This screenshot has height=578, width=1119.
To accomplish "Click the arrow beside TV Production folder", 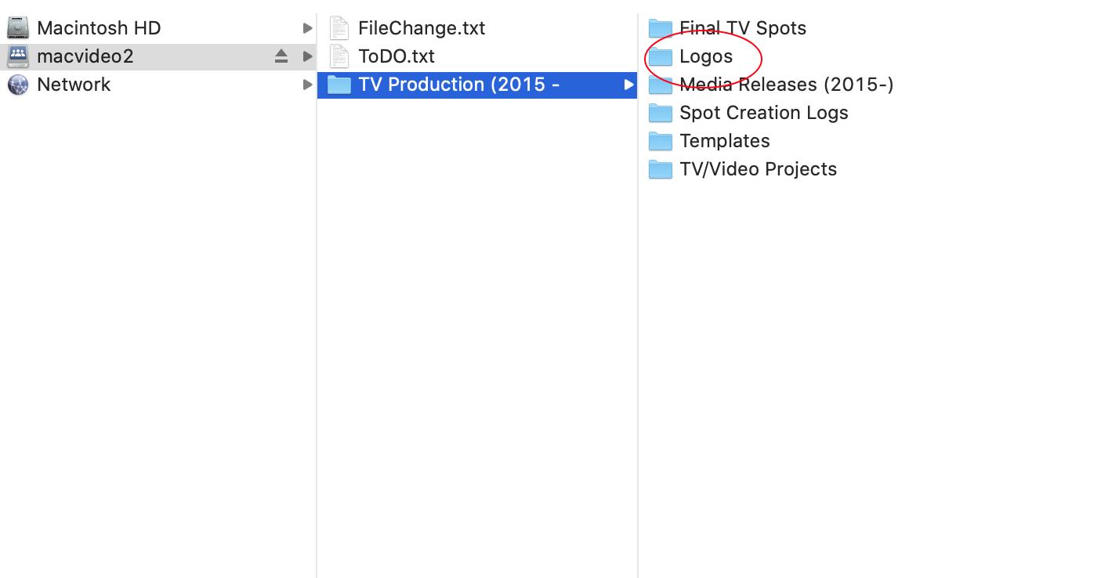I will coord(628,85).
